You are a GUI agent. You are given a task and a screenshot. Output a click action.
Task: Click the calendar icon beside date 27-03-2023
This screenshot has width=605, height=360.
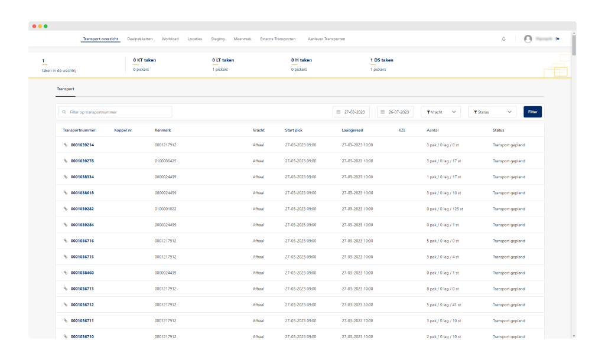pos(339,112)
